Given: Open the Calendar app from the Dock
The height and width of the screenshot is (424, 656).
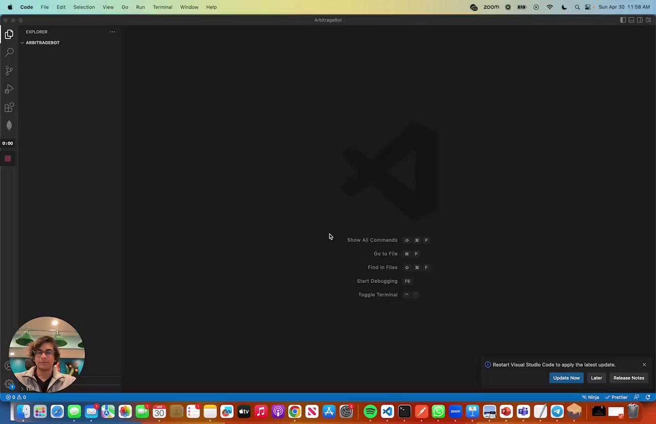Looking at the screenshot, I should tap(159, 411).
